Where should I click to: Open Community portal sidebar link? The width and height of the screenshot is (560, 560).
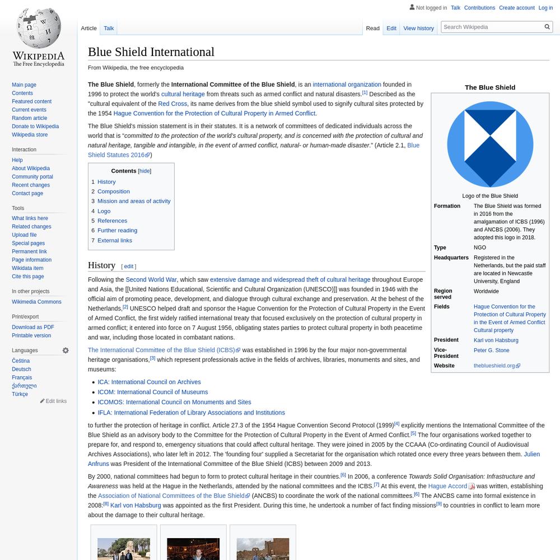click(32, 177)
